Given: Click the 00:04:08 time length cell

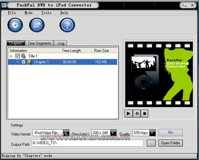Looking at the screenshot, I should (69, 62).
